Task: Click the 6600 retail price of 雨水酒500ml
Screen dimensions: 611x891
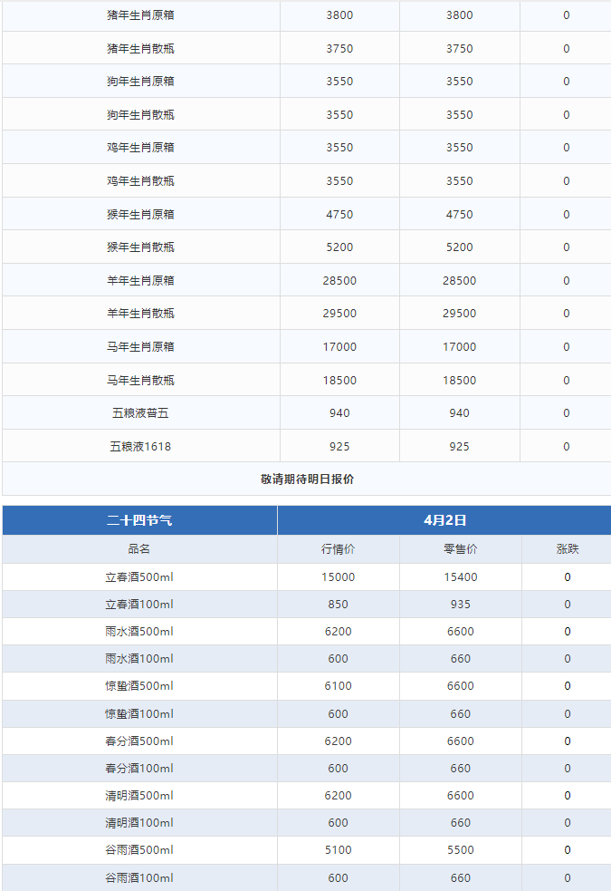Action: 460,632
